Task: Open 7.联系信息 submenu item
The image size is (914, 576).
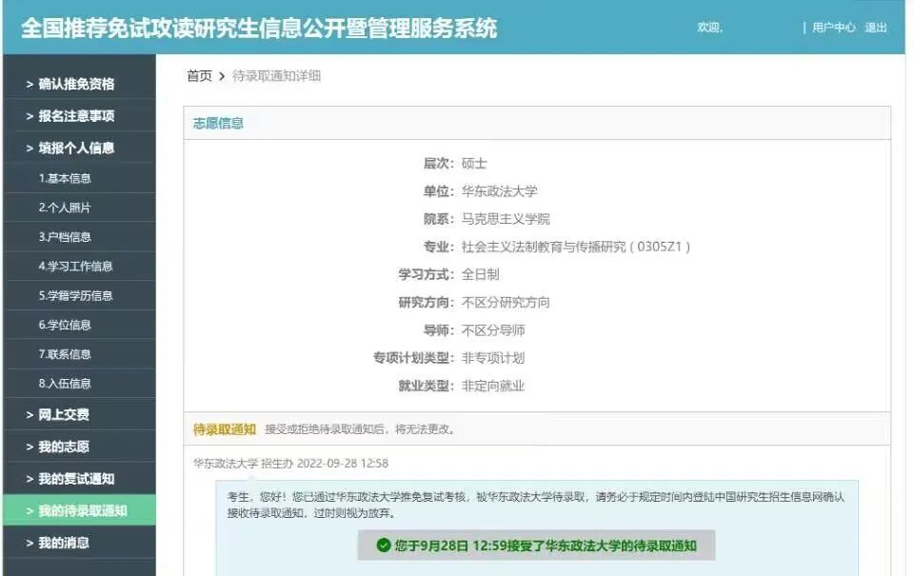Action: [65, 354]
